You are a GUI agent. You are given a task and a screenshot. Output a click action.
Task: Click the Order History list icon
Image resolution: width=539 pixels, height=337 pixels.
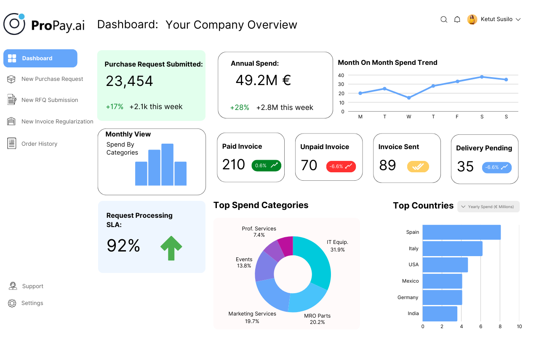click(x=12, y=144)
